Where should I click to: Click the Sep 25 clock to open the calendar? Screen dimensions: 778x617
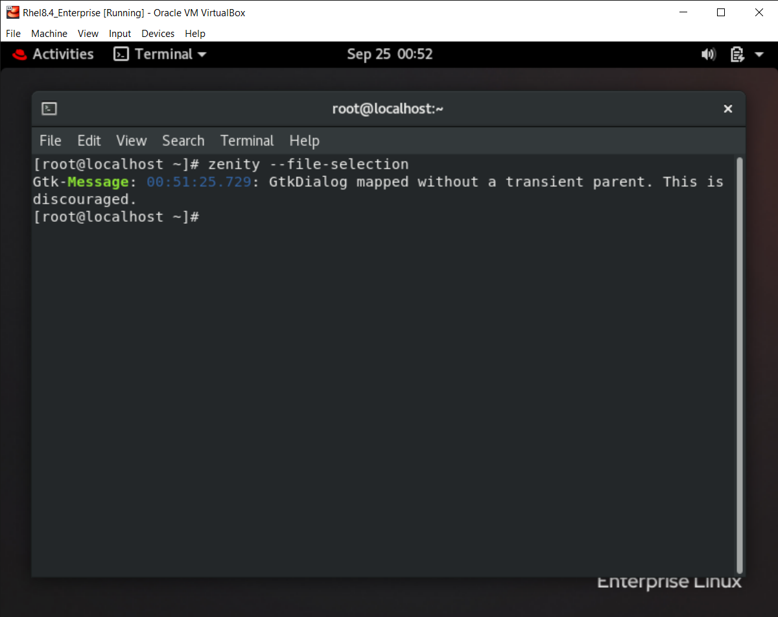pyautogui.click(x=390, y=54)
